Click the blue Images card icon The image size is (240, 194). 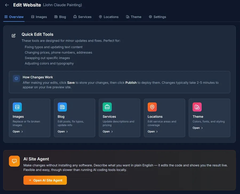pos(17,107)
